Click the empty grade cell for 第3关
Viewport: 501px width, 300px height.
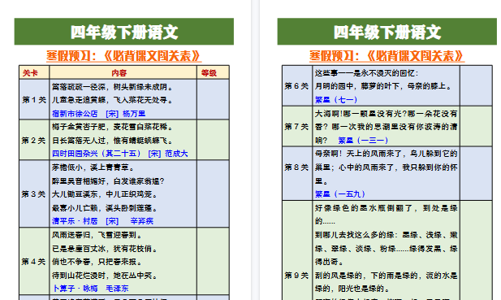pos(213,193)
